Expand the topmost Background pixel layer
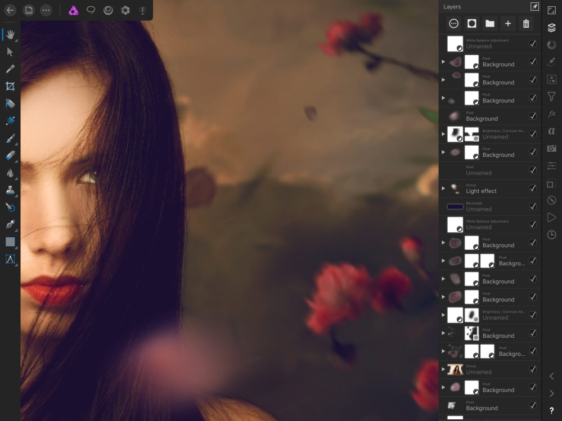The image size is (562, 421). [443, 61]
